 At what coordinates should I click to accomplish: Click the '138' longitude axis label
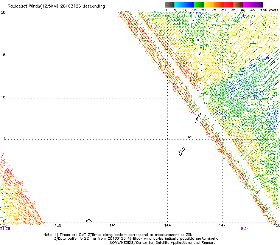tap(58, 225)
